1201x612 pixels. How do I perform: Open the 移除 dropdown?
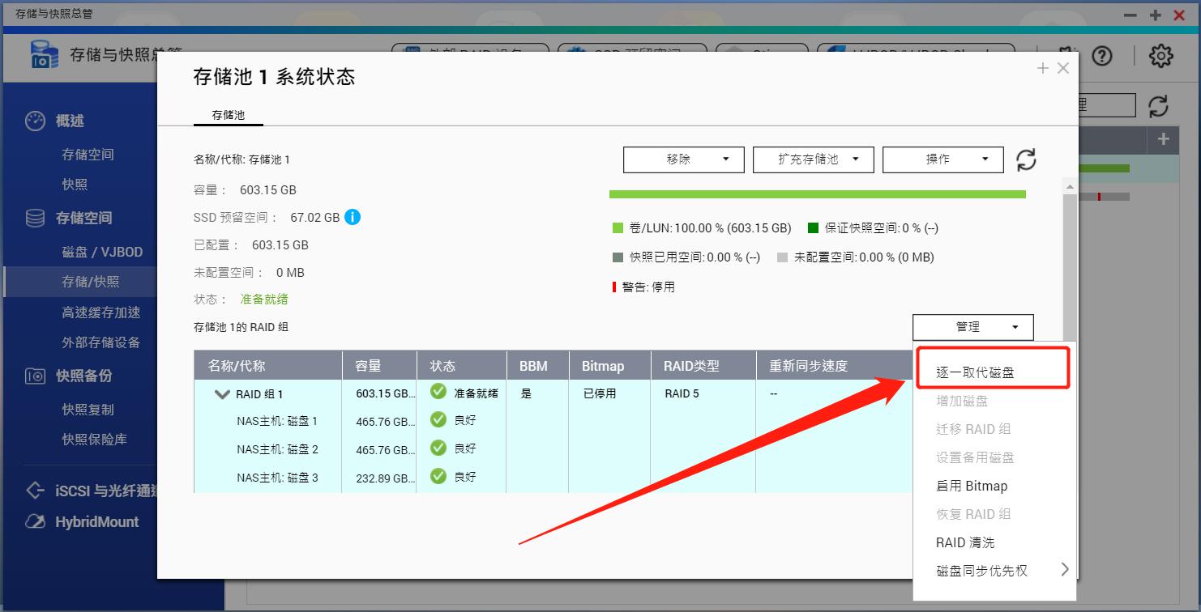pyautogui.click(x=682, y=159)
